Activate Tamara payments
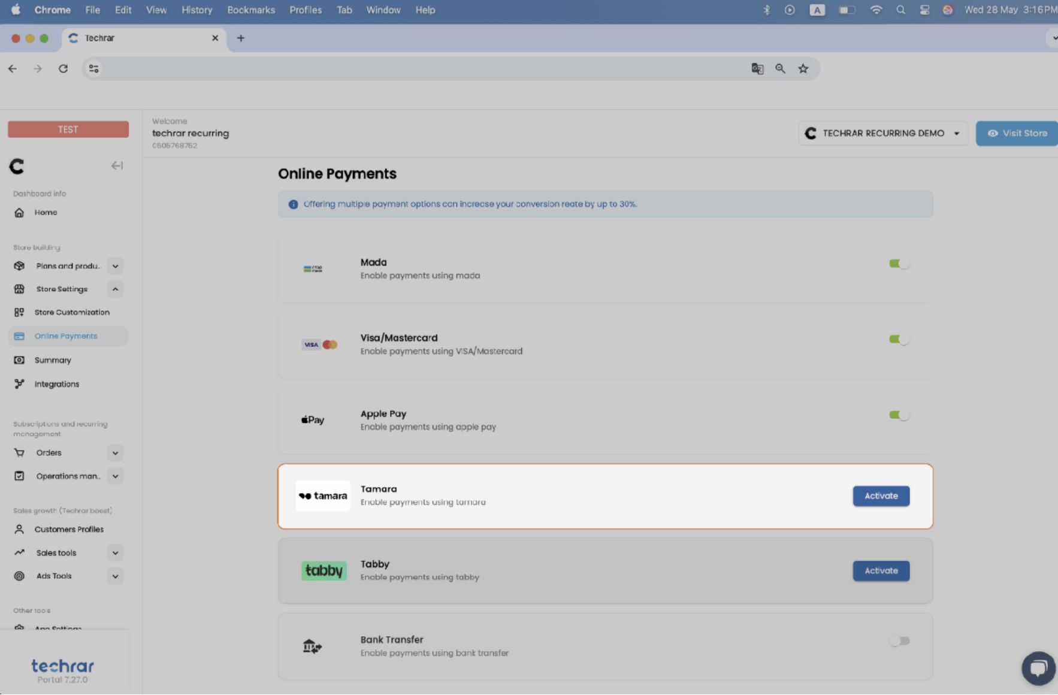This screenshot has height=695, width=1058. point(881,496)
